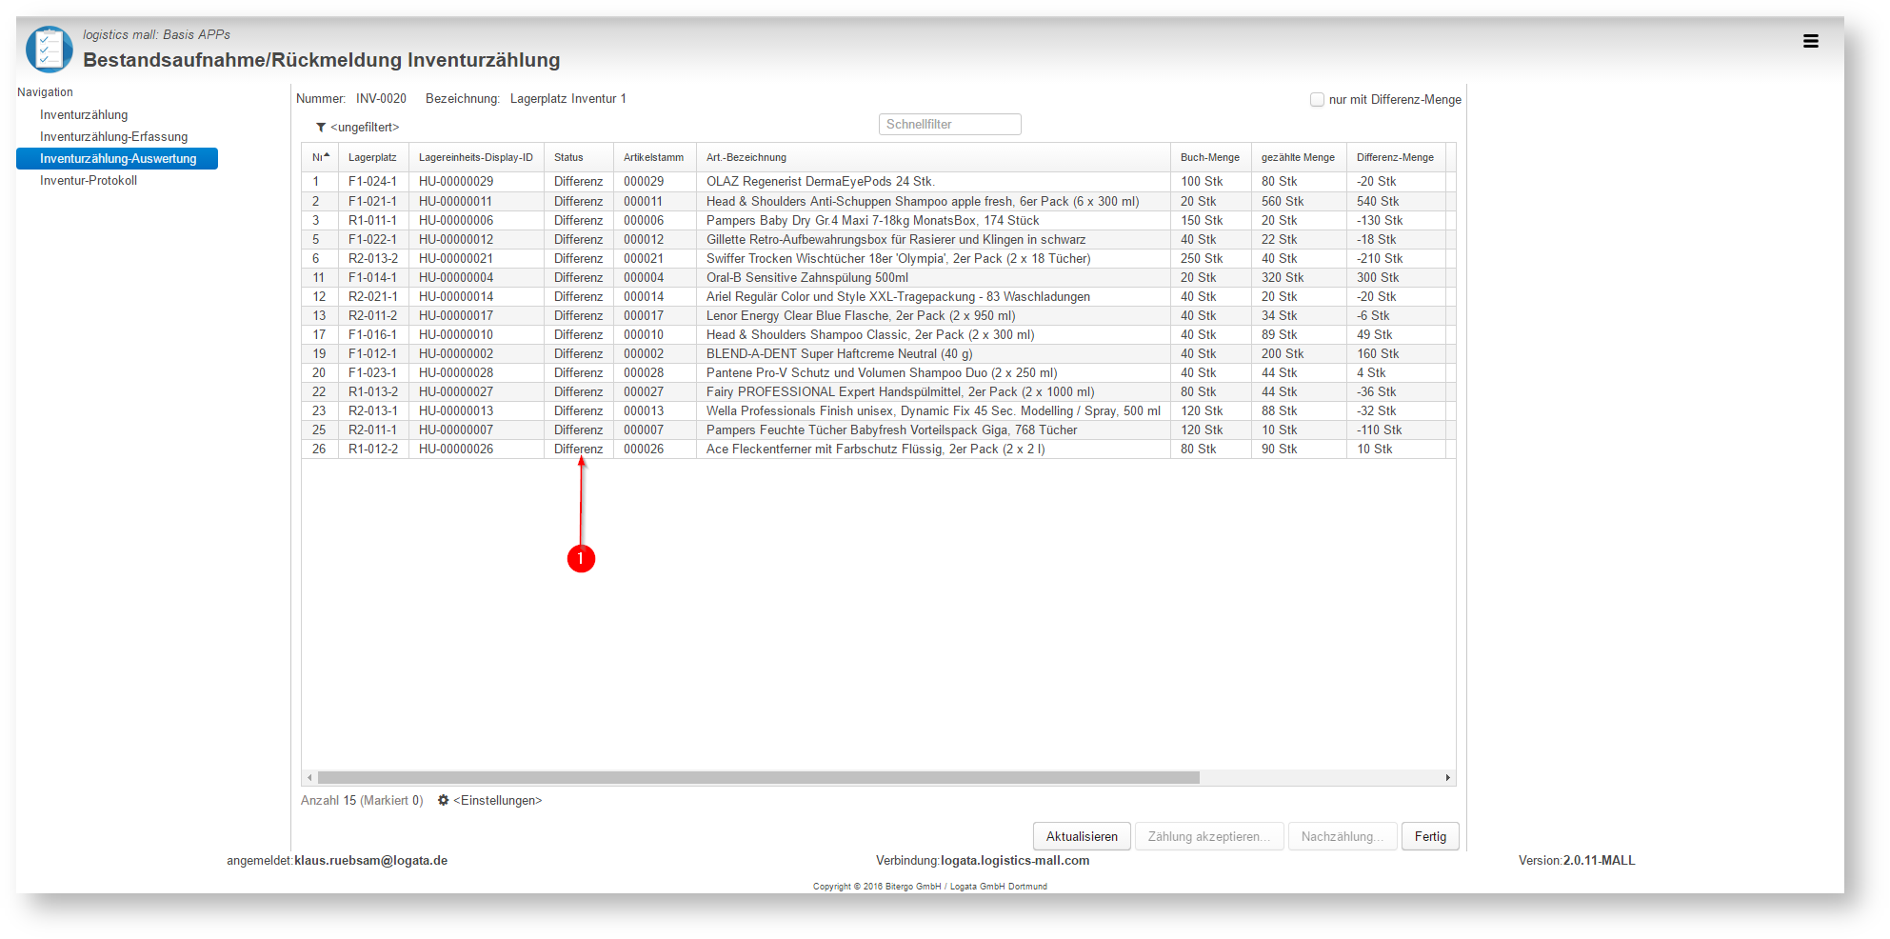Click Differenz-Menge value -210 Stk
This screenshot has height=939, width=1890.
1380,259
